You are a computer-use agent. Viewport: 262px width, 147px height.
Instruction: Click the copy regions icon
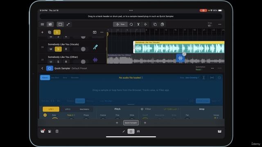(x=155, y=24)
